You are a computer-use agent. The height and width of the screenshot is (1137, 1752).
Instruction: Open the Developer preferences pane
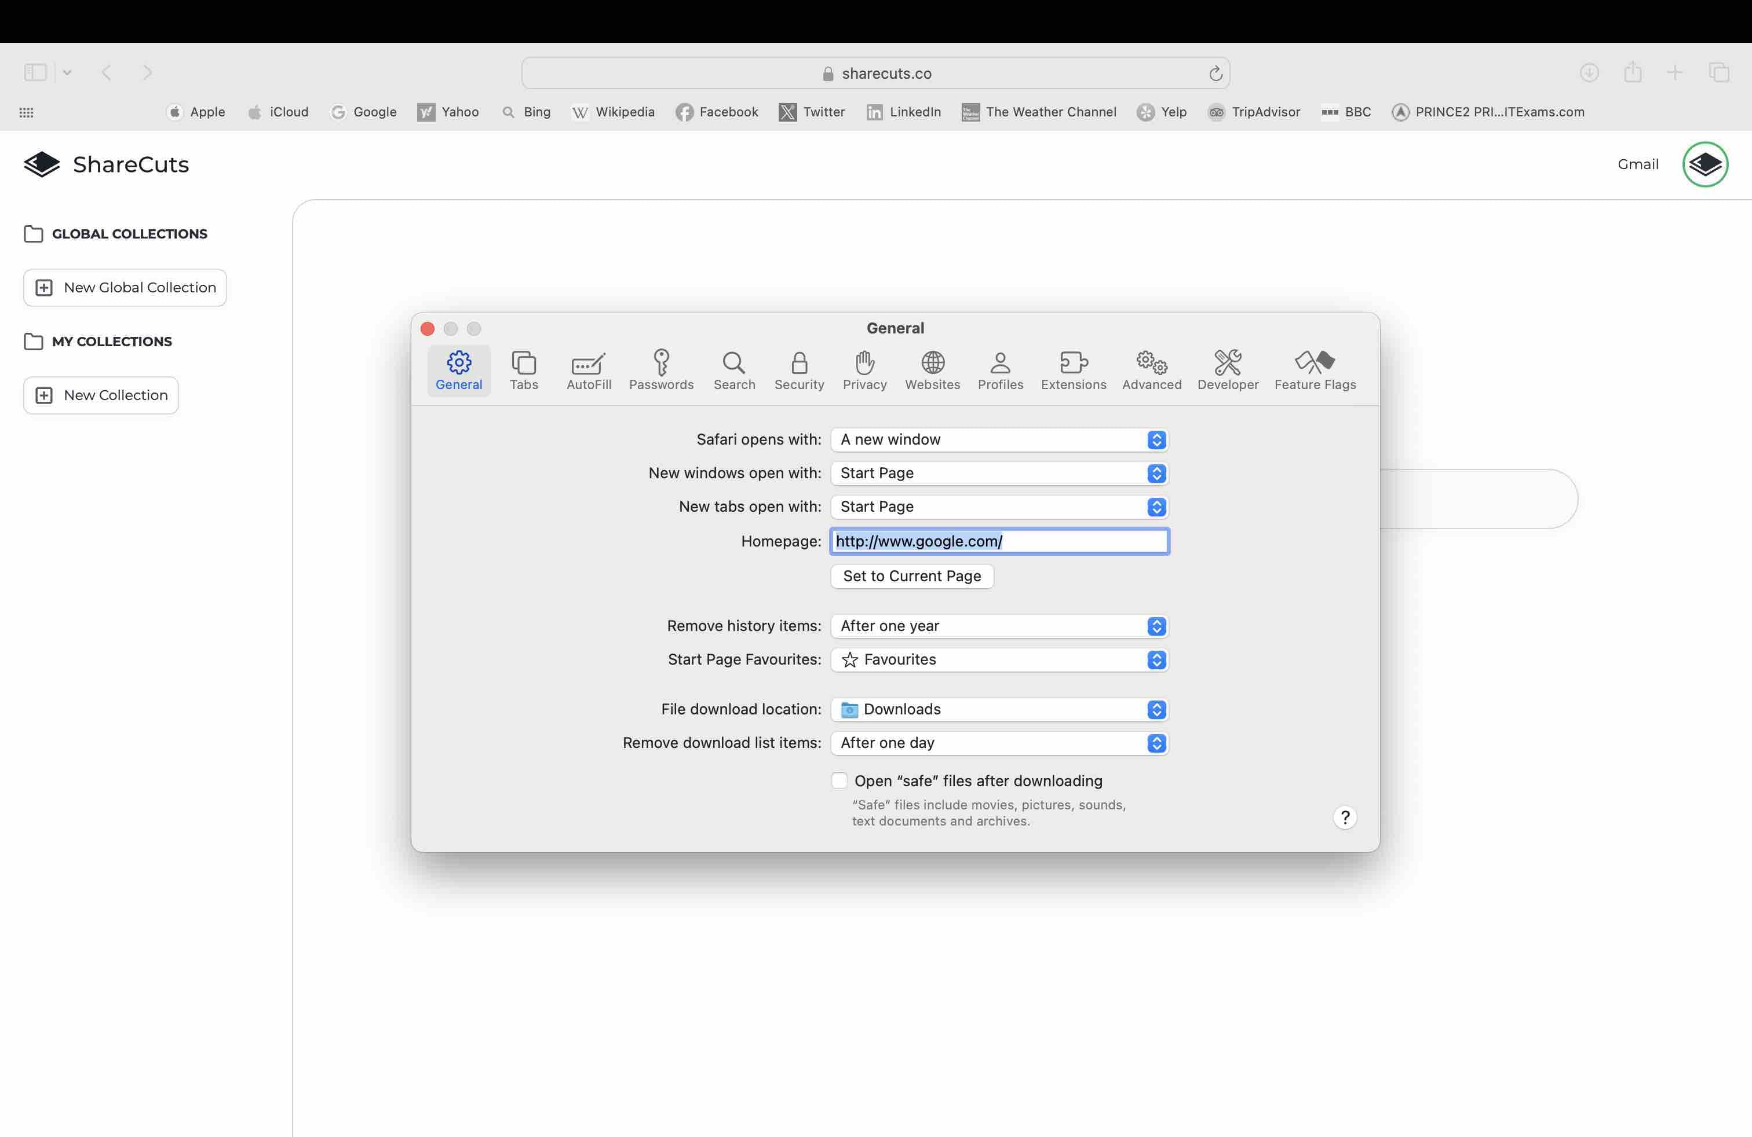point(1227,370)
